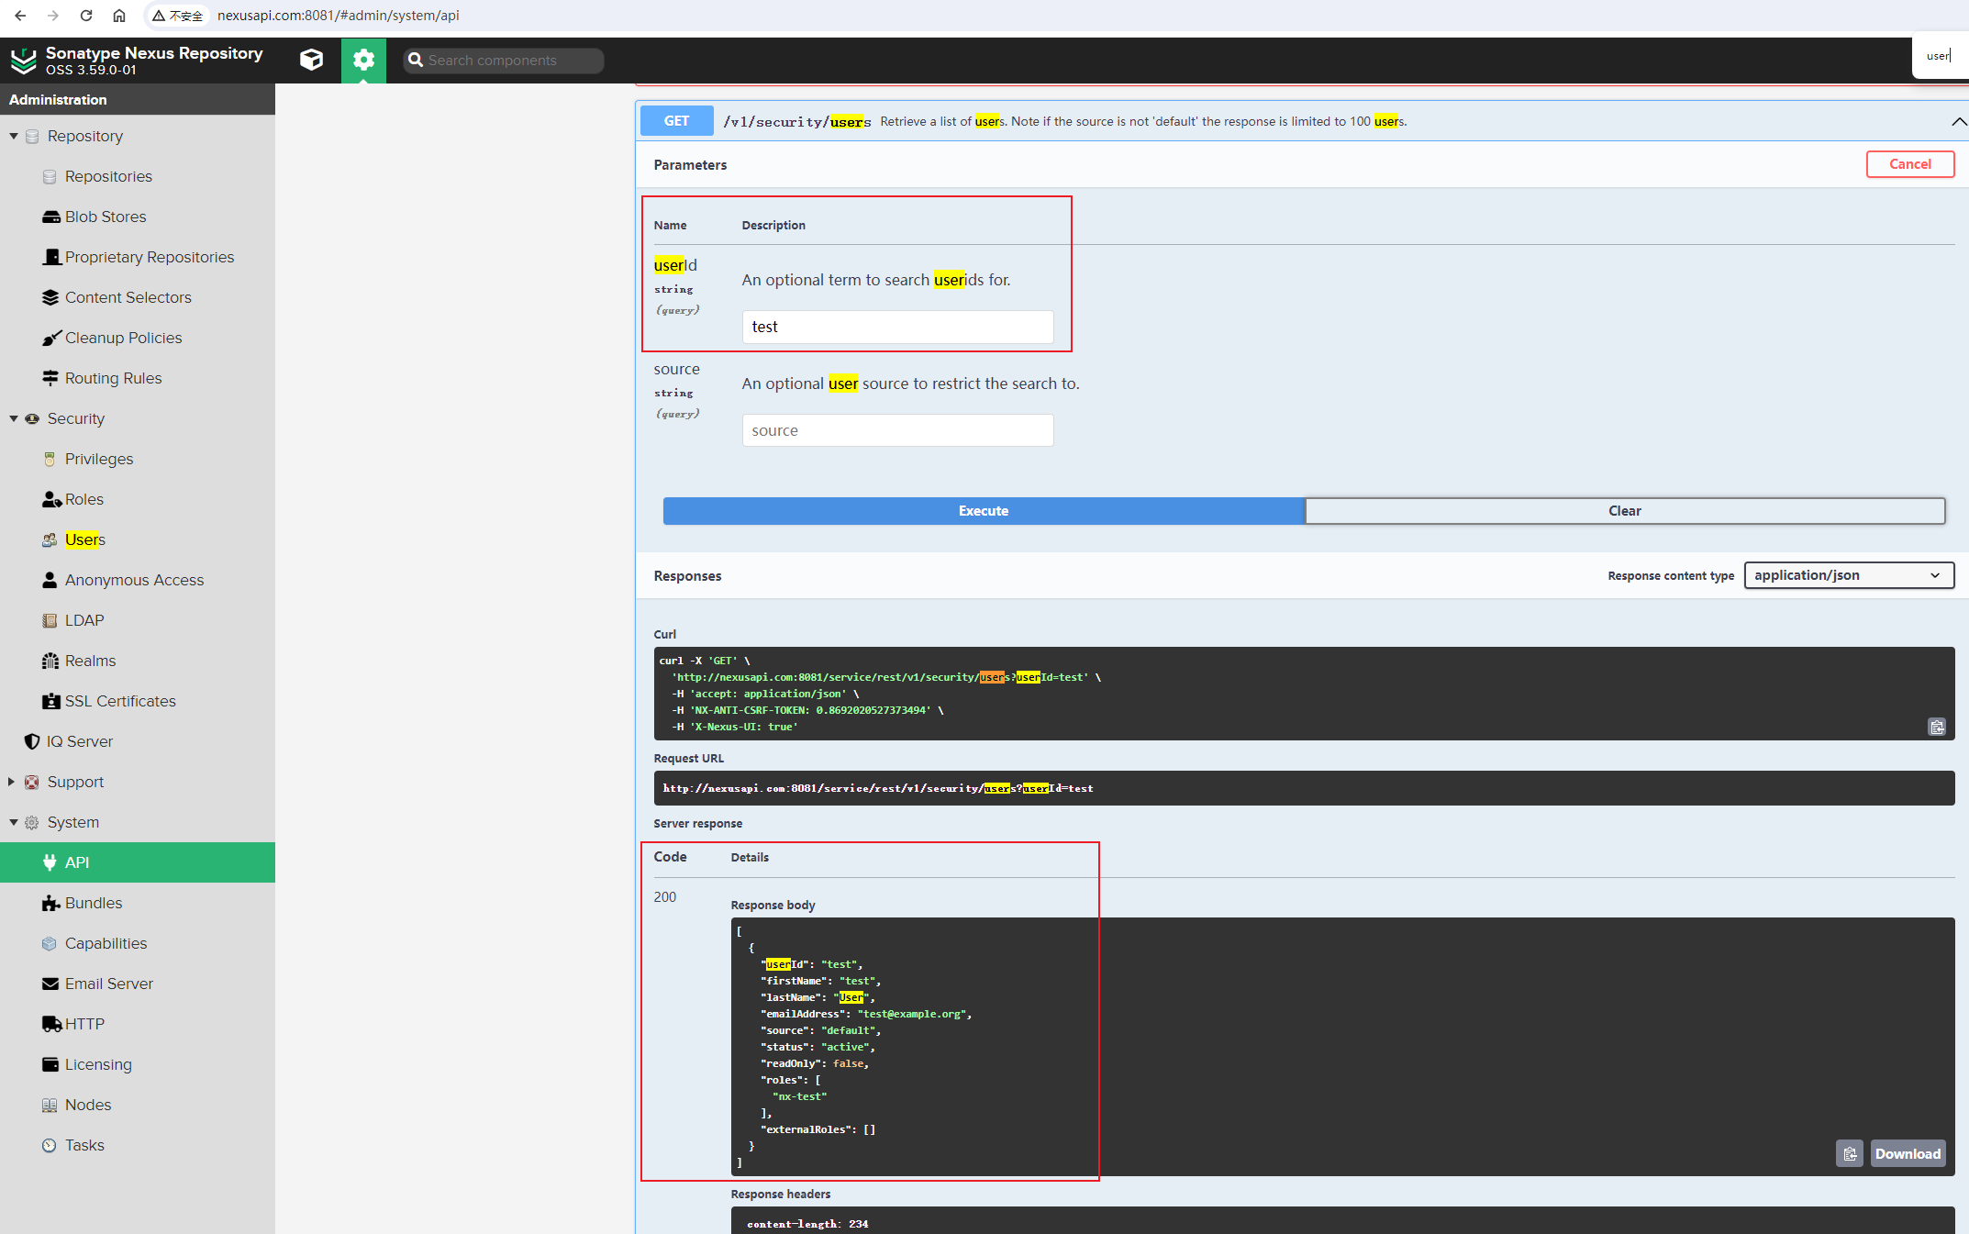
Task: Click the HTTP truck icon
Action: 51,1024
